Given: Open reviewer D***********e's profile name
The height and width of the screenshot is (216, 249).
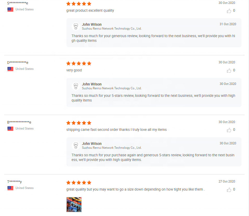Looking at the screenshot, I should point(18,63).
